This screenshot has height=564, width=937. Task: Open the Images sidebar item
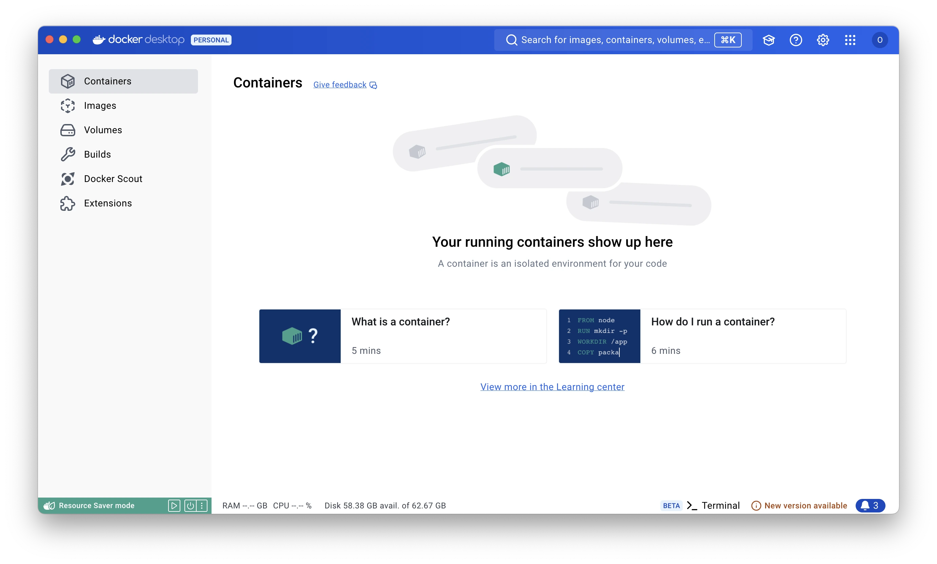(x=123, y=105)
